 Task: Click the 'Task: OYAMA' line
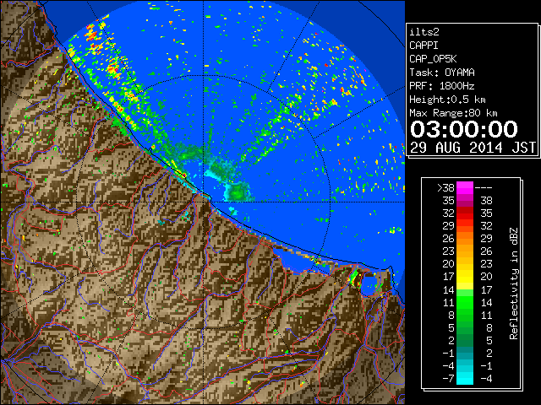(442, 73)
